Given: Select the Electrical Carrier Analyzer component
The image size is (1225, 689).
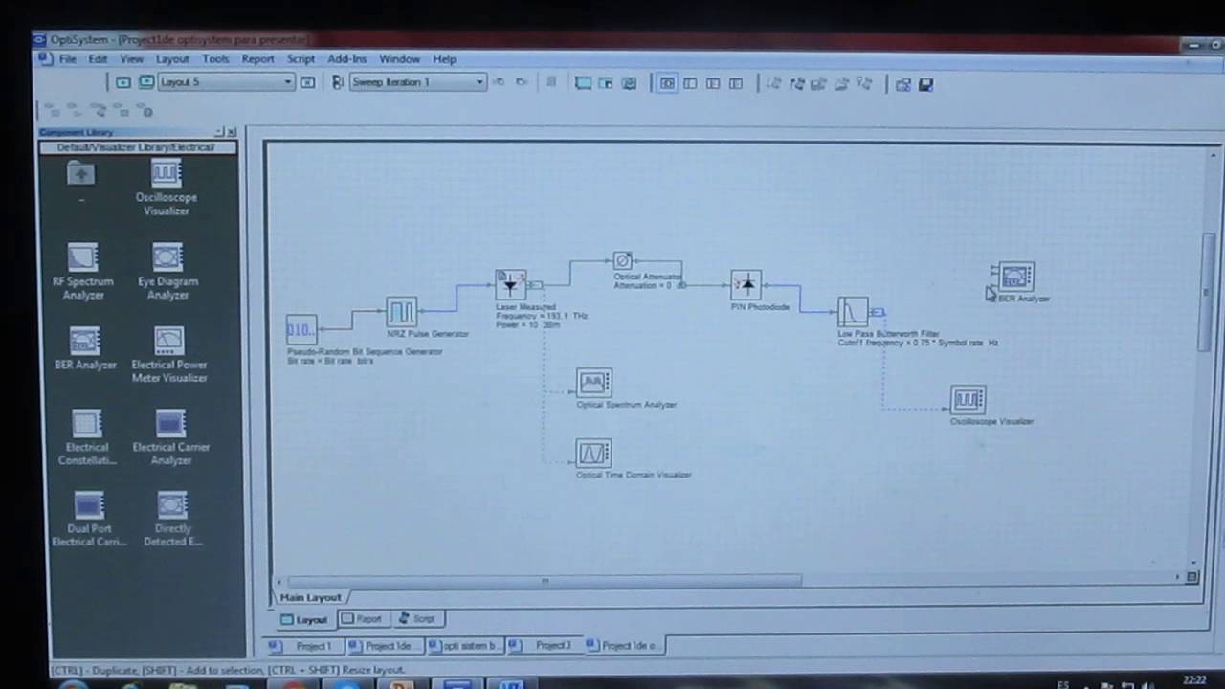Looking at the screenshot, I should pyautogui.click(x=170, y=437).
